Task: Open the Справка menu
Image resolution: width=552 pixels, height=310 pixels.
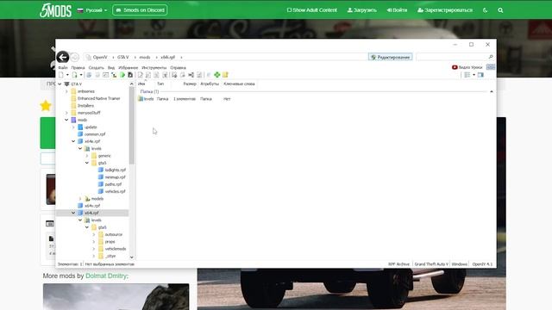Action: [179, 67]
